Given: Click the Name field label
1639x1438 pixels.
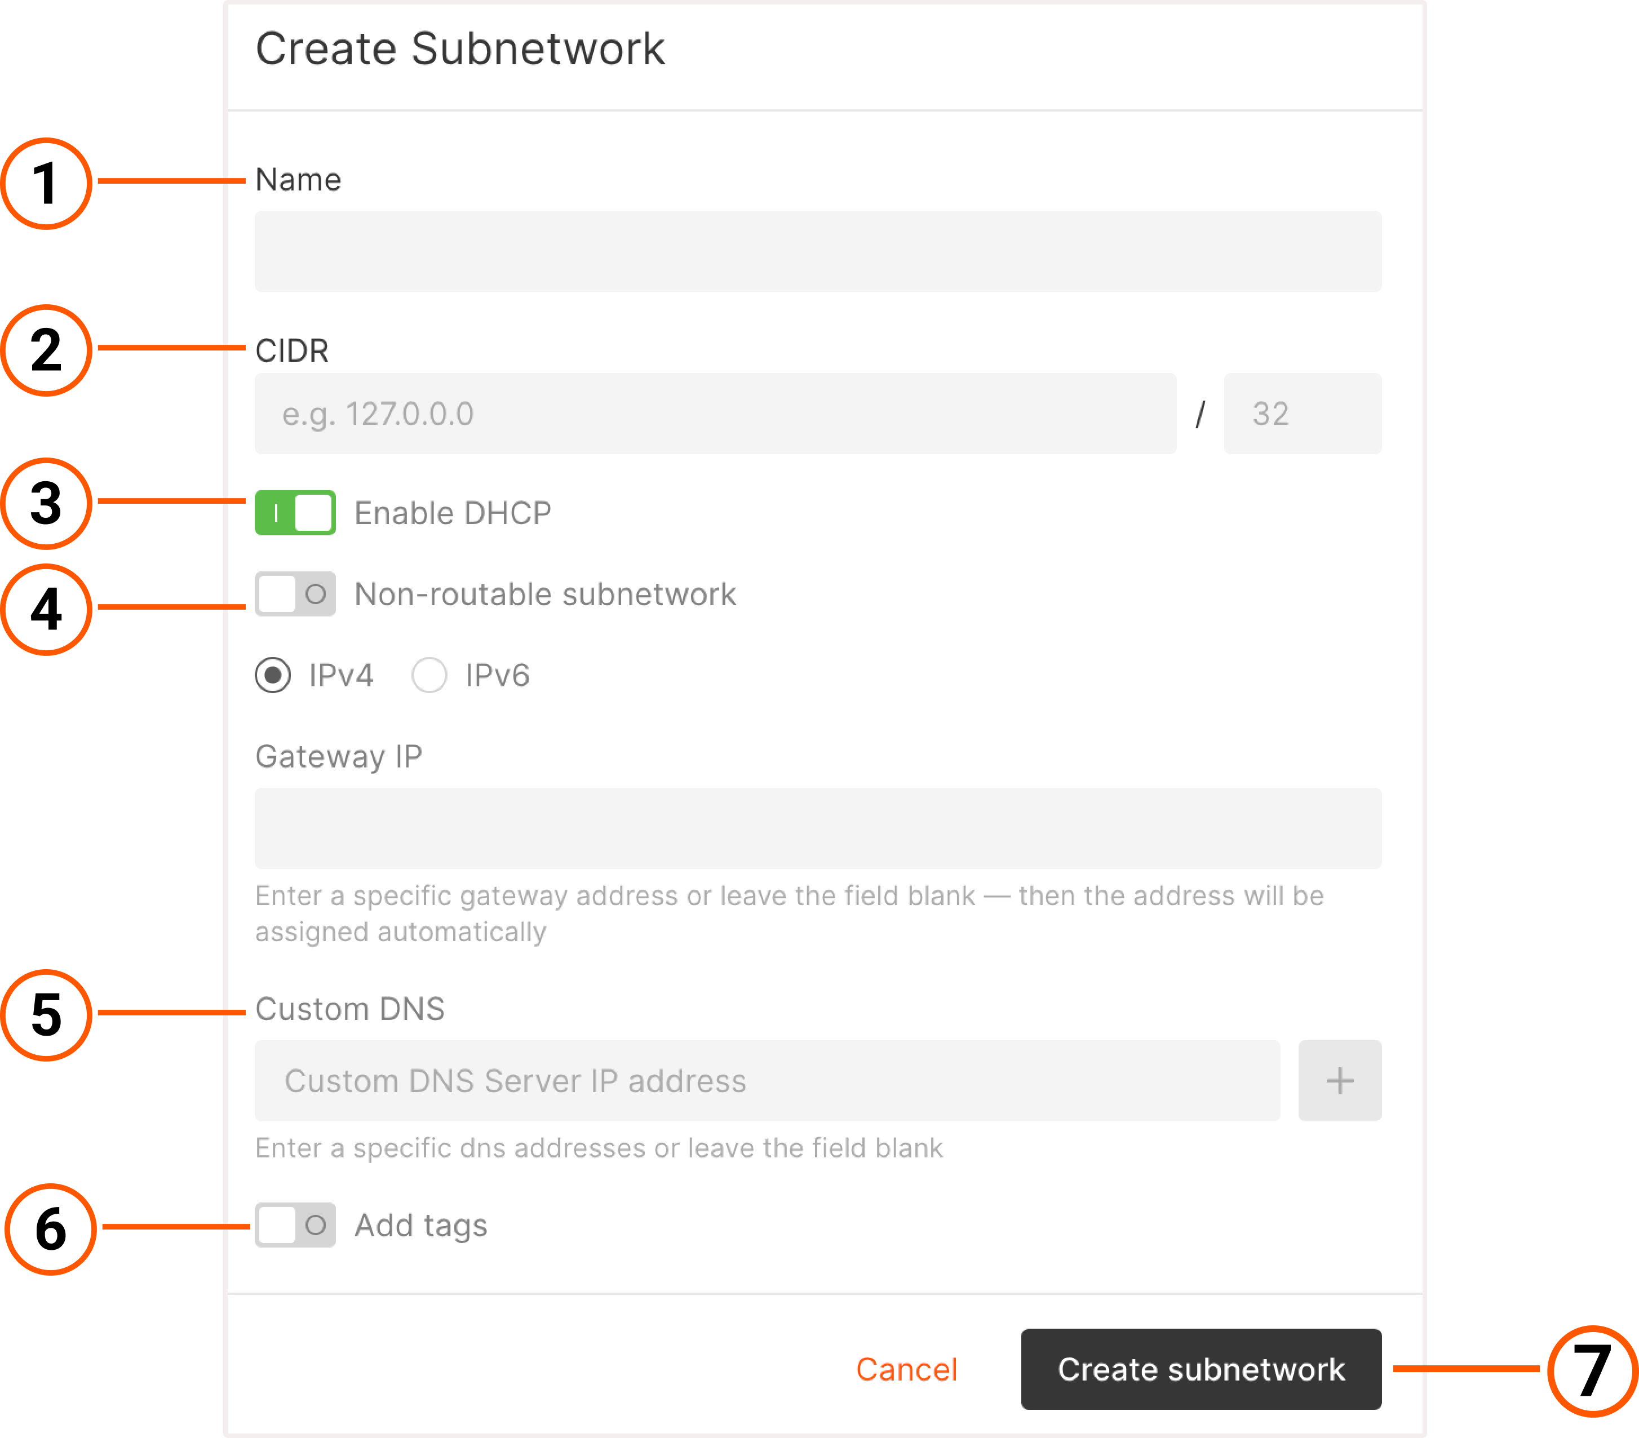Looking at the screenshot, I should click(x=298, y=180).
